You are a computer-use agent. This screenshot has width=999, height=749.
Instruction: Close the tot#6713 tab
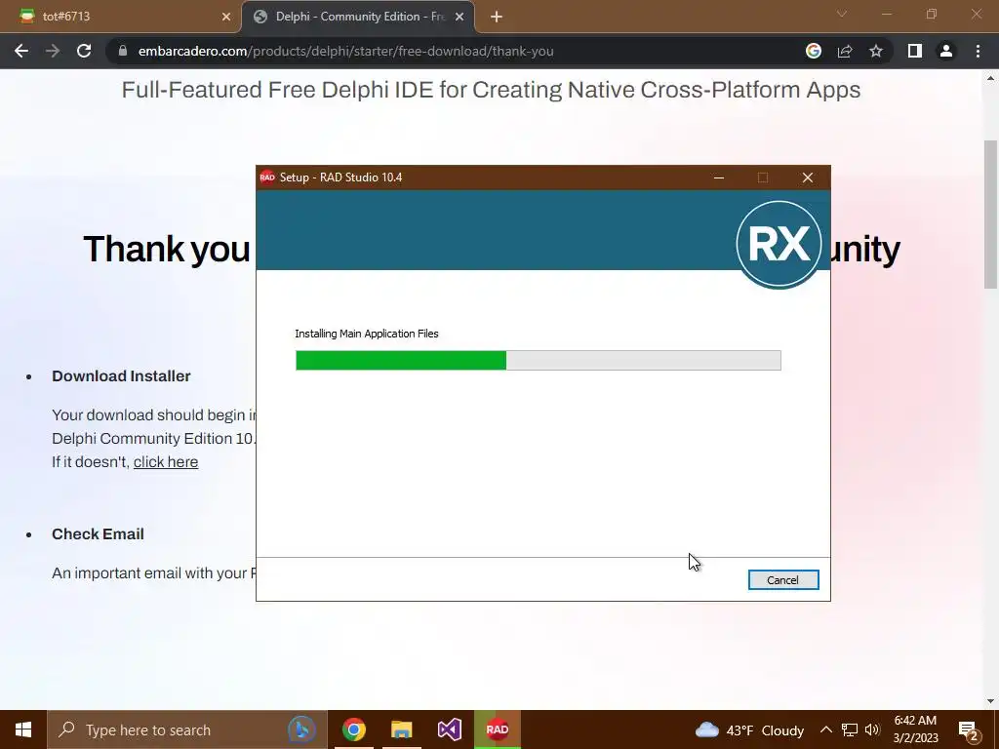coord(226,18)
